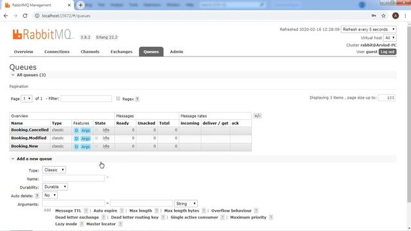Open the Booking.Cancelled queue
This screenshot has width=411, height=231.
[x=30, y=130]
